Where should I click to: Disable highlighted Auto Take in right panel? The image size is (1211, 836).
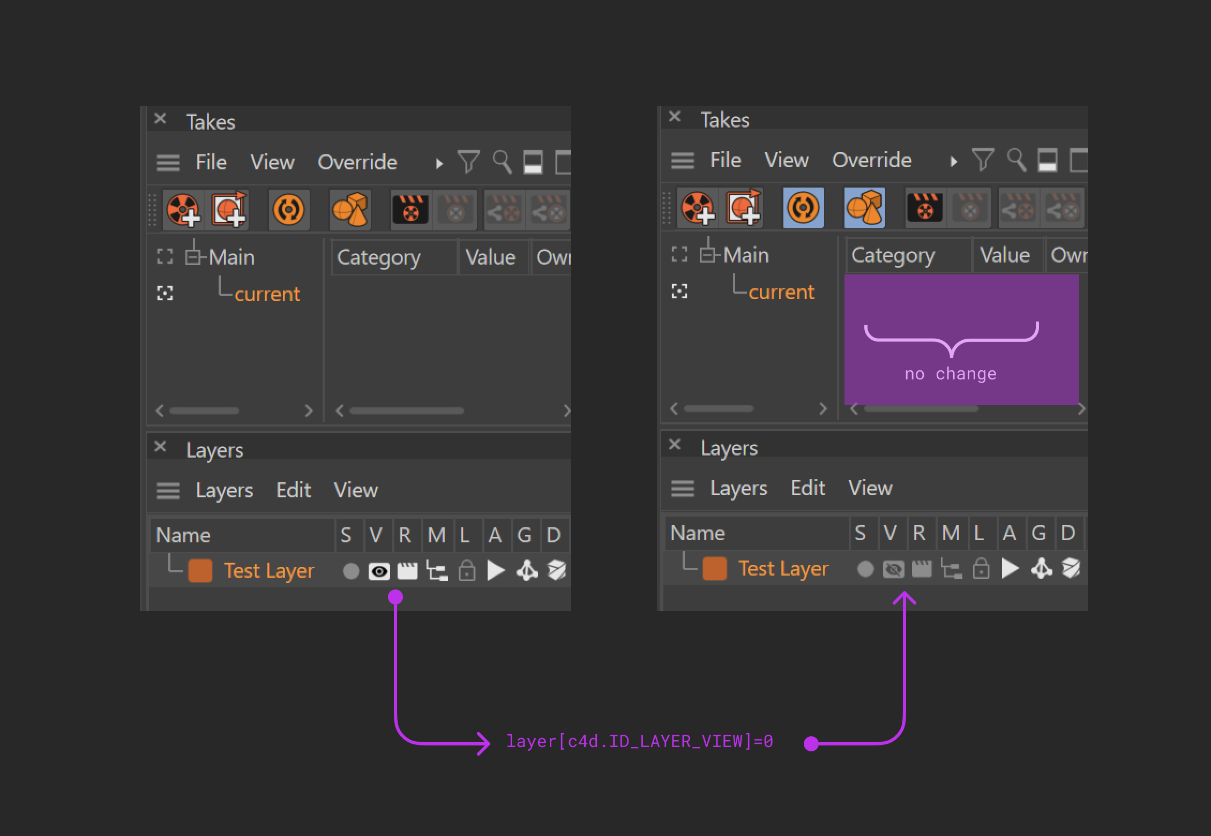click(803, 207)
